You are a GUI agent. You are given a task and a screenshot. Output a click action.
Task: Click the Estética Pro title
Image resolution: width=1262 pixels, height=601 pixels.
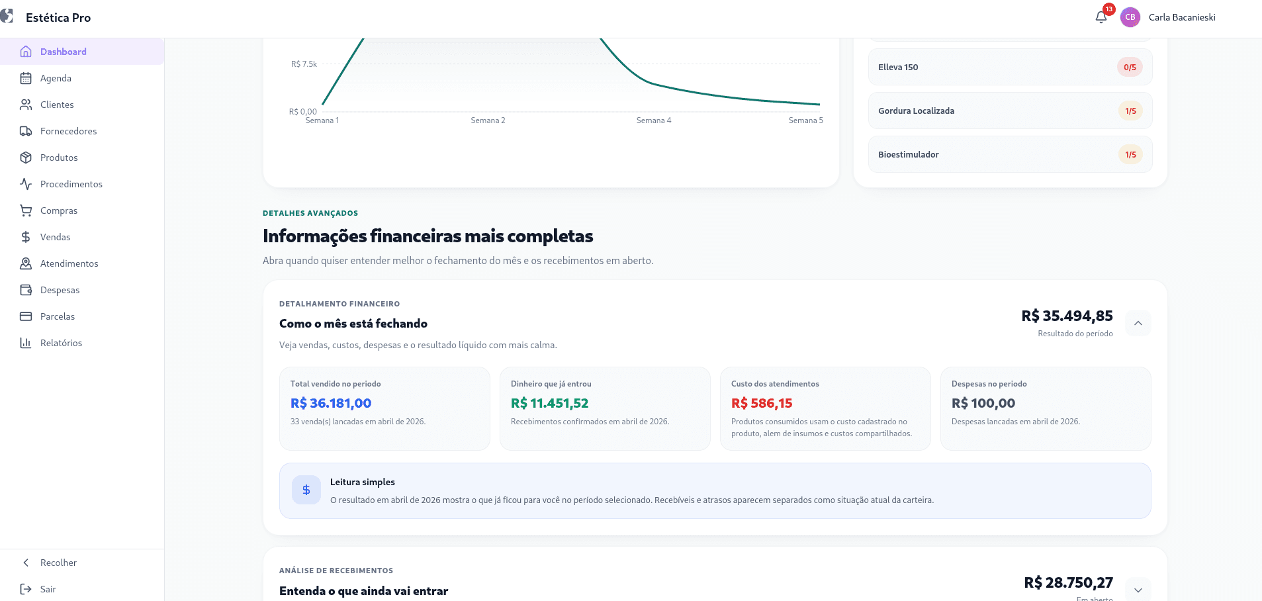coord(58,18)
